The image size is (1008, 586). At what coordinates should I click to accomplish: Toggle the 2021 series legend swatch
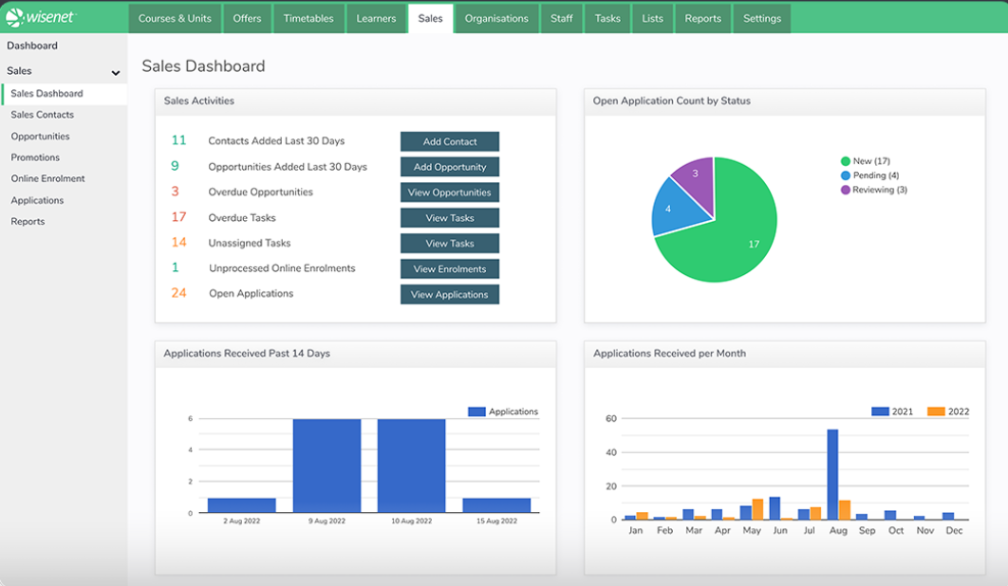coord(880,412)
